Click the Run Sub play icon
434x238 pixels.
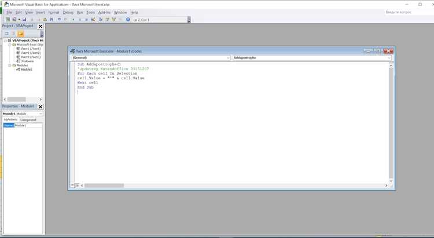point(73,20)
